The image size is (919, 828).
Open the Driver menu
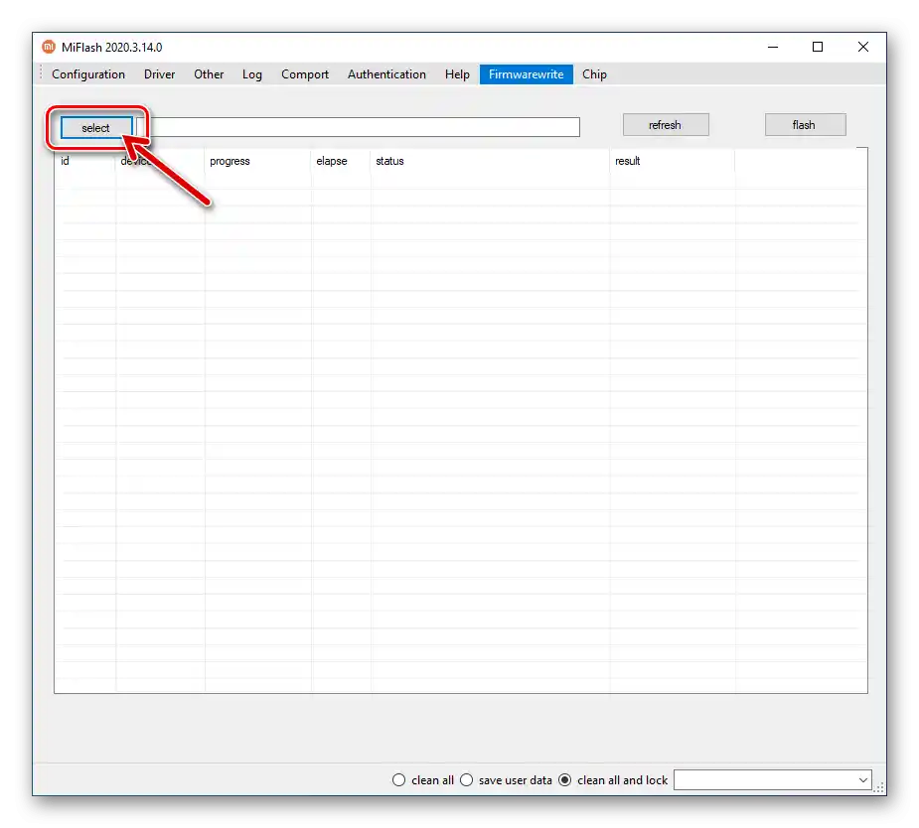[159, 74]
